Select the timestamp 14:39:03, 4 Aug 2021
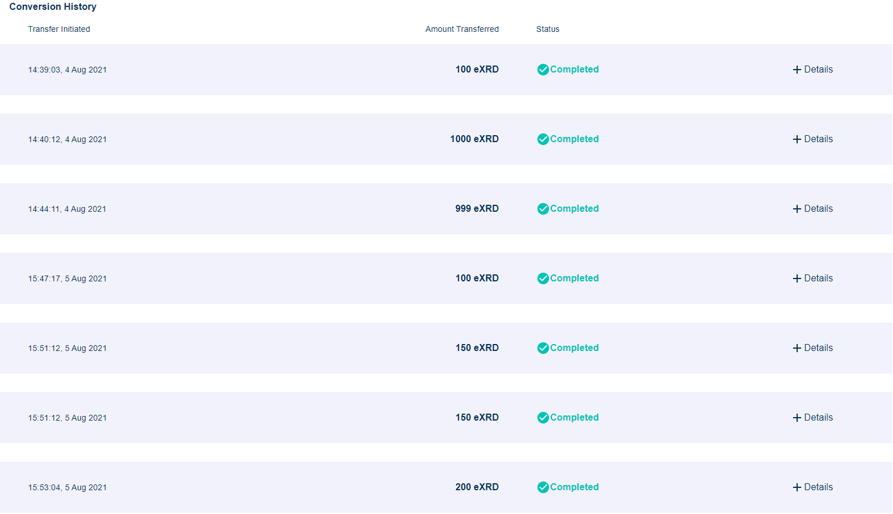Screen dimensions: 893x514 (67, 70)
